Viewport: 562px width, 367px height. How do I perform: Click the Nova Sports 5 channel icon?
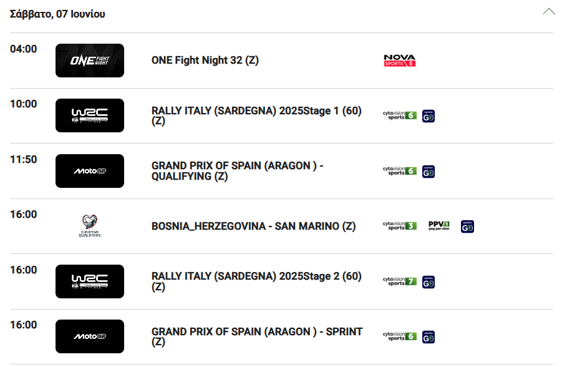[x=399, y=61]
